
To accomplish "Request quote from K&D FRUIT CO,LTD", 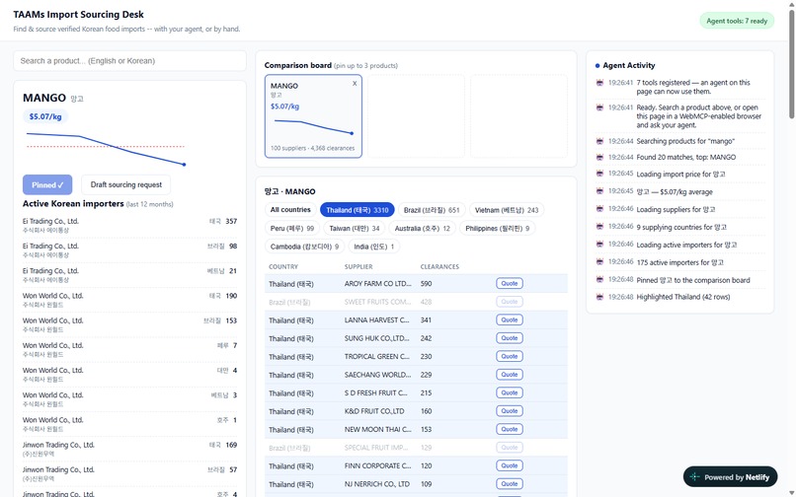I will click(510, 411).
